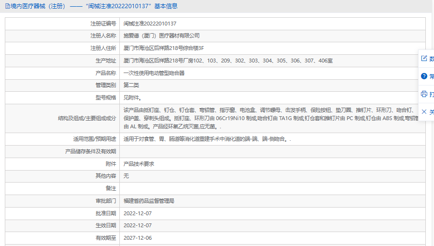The image size is (434, 246).
Task: Click the 产品名称 label
Action: [106, 73]
